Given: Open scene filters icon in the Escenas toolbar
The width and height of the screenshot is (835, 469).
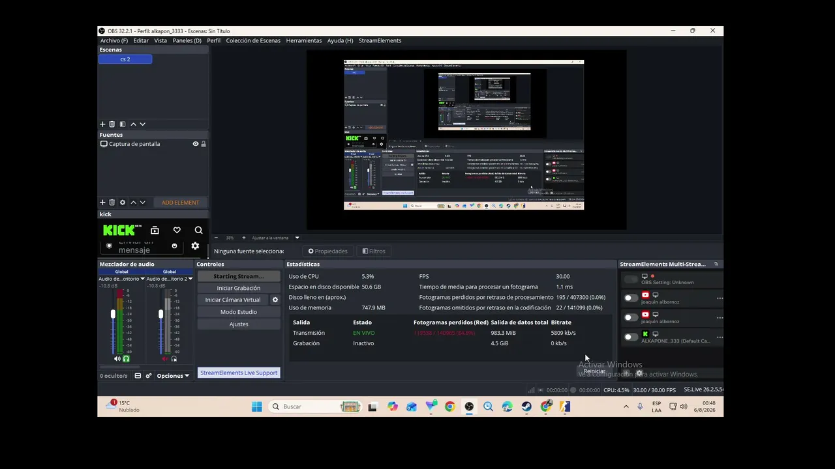Looking at the screenshot, I should coord(122,124).
